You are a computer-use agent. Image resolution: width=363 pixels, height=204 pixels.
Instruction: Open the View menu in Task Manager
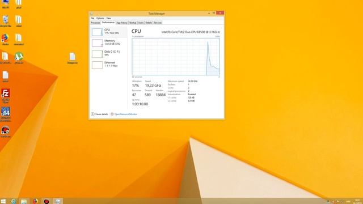(109, 18)
